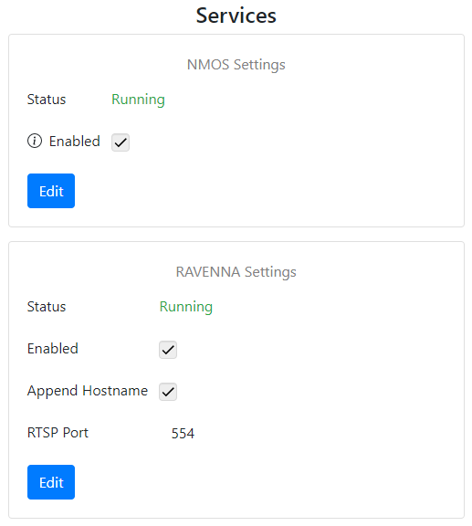Click the Enabled label in RAVENNA Settings
This screenshot has height=526, width=472.
point(53,349)
